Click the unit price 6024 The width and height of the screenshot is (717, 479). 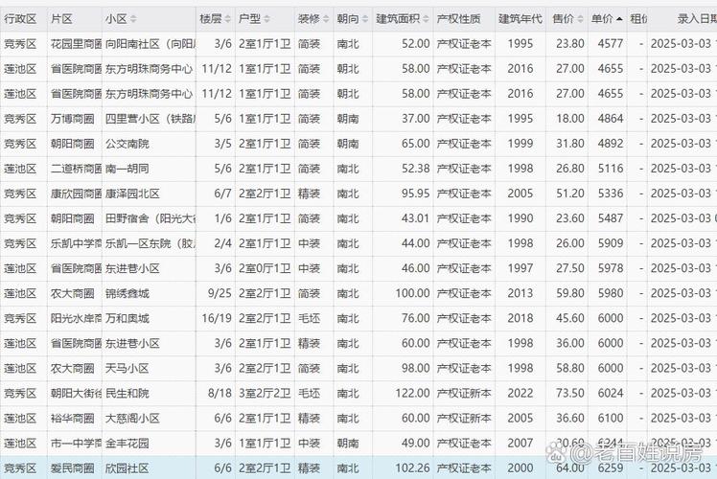click(x=611, y=393)
